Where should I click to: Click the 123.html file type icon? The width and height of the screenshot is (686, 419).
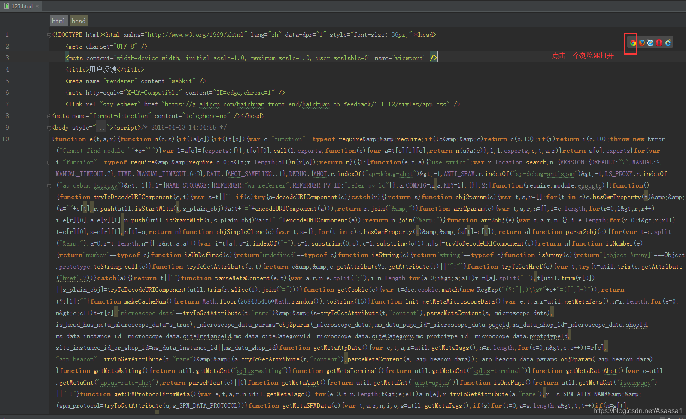[6, 6]
